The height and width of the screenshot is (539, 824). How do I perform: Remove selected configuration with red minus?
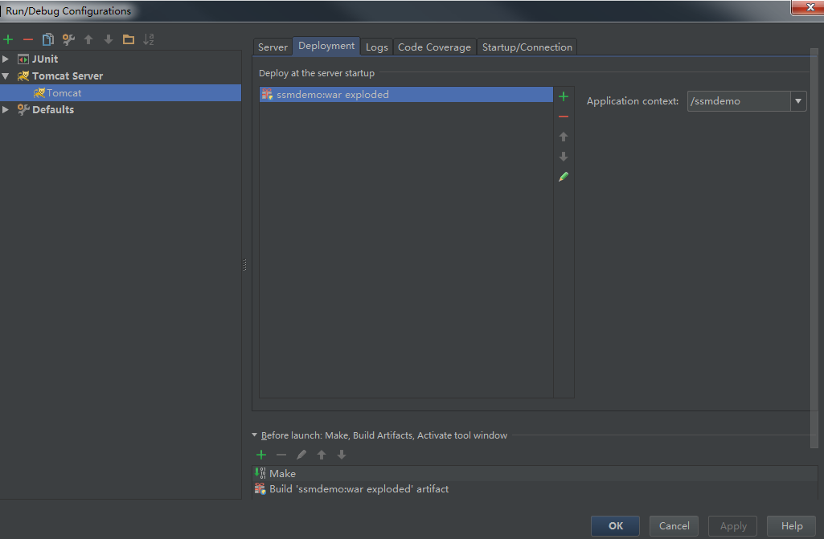tap(28, 39)
